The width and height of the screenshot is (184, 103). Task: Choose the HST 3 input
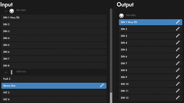(54, 93)
